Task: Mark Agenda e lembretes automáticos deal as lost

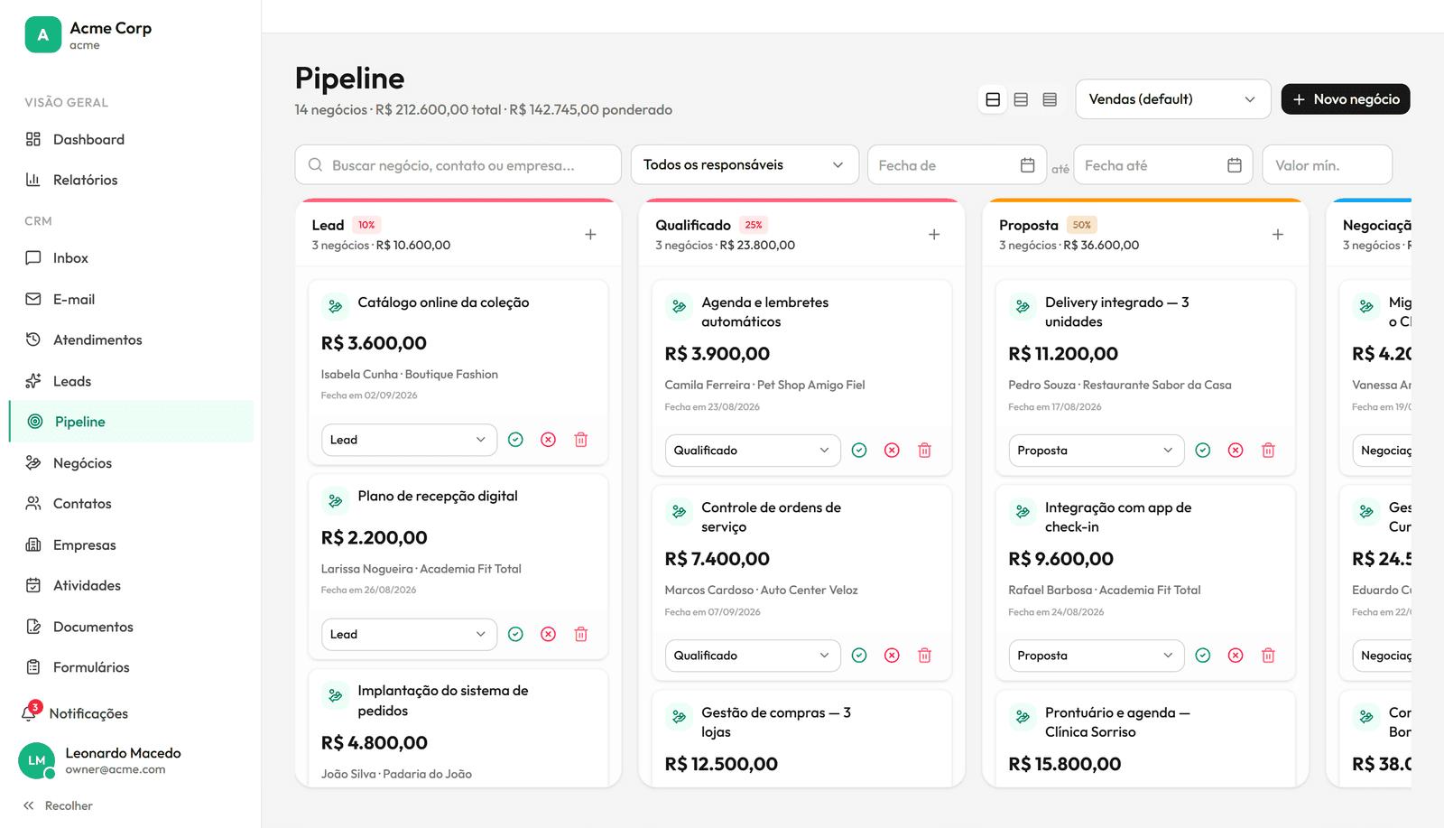Action: tap(892, 451)
